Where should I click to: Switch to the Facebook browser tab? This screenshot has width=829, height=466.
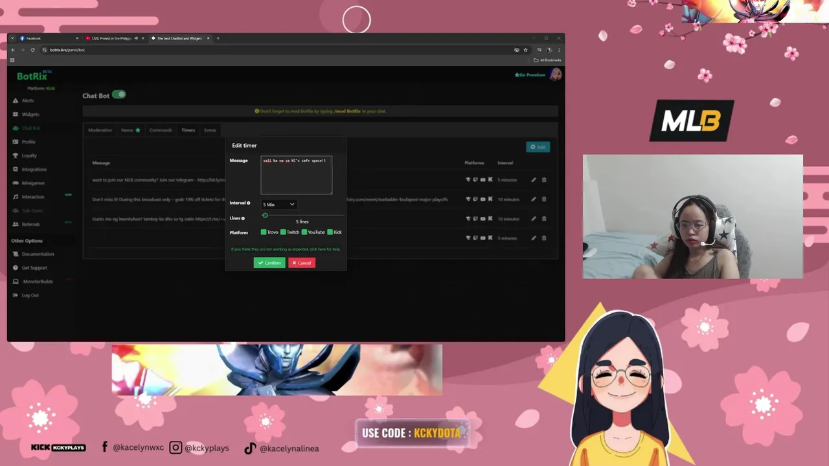(x=49, y=38)
